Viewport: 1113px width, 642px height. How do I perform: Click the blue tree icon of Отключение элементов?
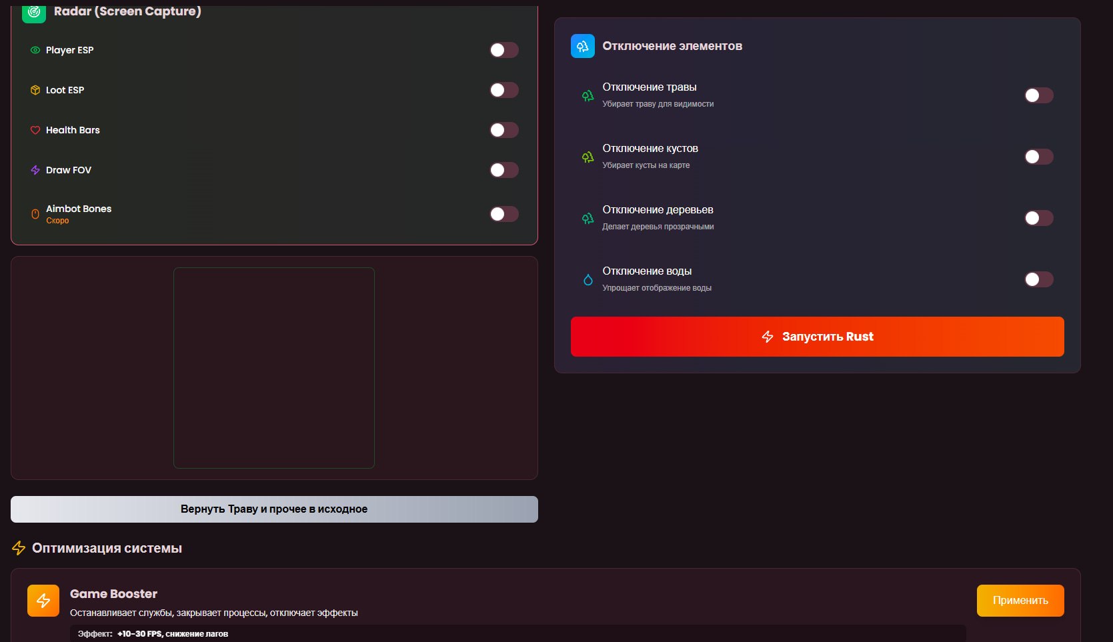[x=583, y=46]
